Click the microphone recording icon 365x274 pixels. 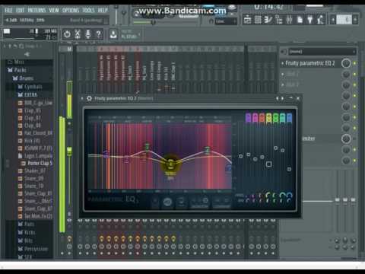(x=88, y=34)
